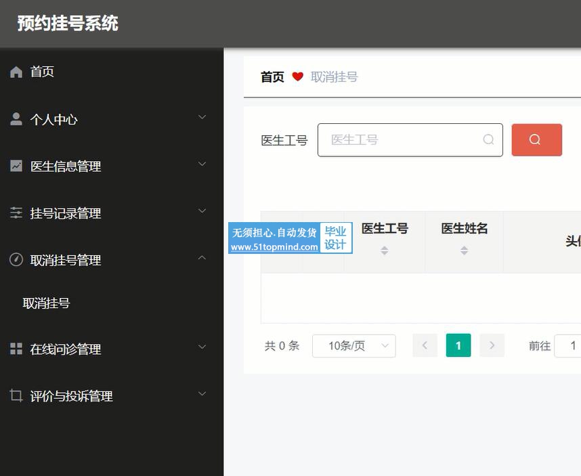Click the red search button

pyautogui.click(x=536, y=139)
